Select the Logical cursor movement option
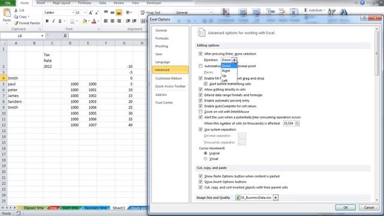The image size is (384, 216). point(205,153)
